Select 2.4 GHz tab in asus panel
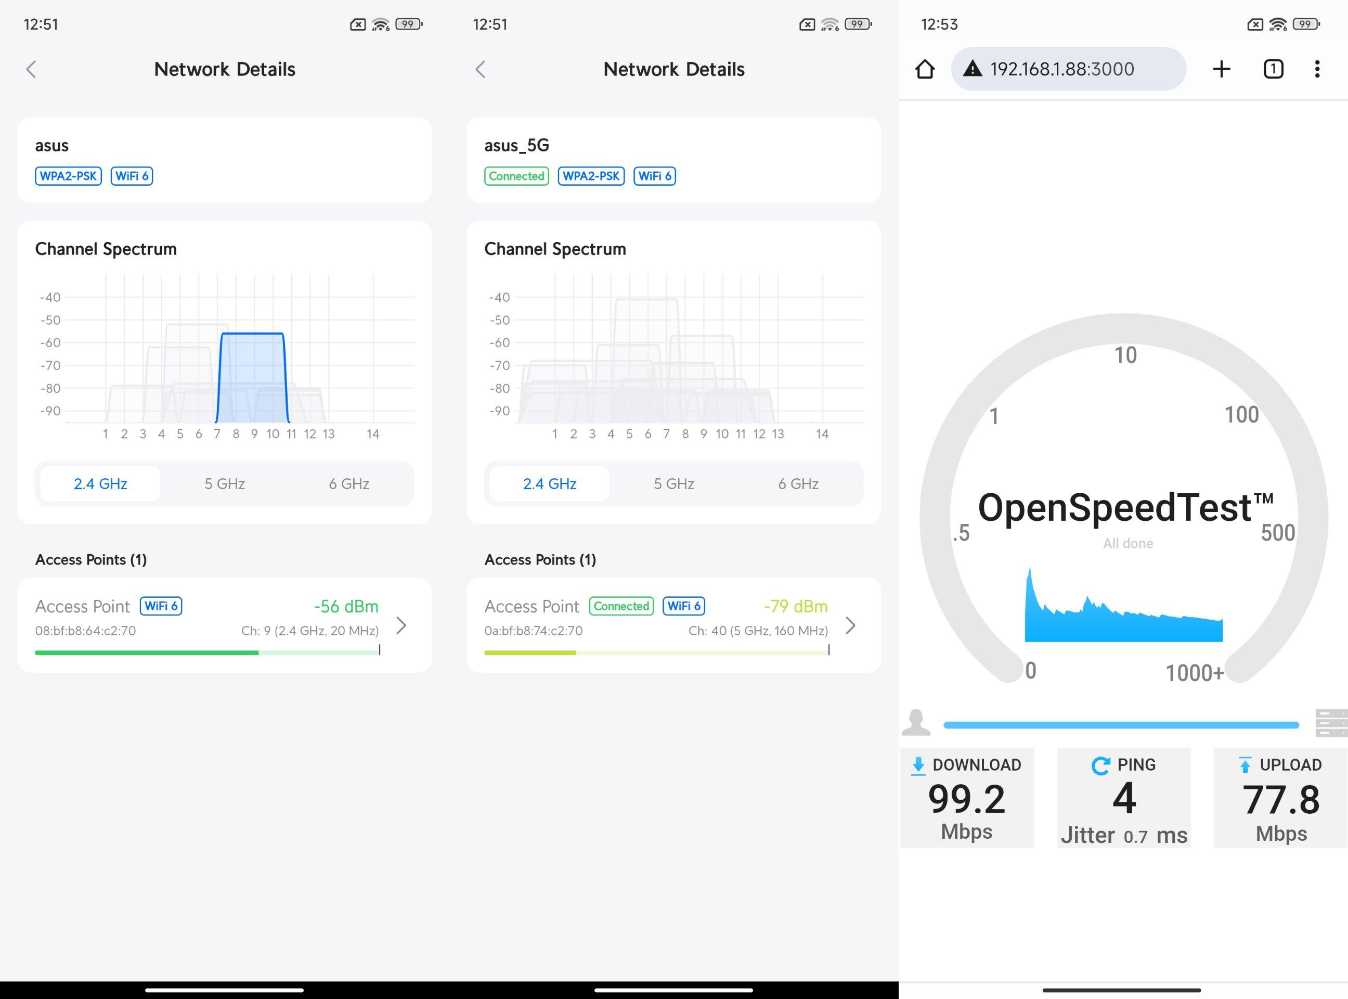 [x=100, y=484]
